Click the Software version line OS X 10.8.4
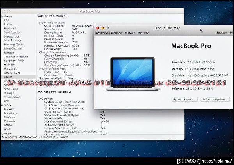This screenshot has height=165, width=234. tap(192, 88)
